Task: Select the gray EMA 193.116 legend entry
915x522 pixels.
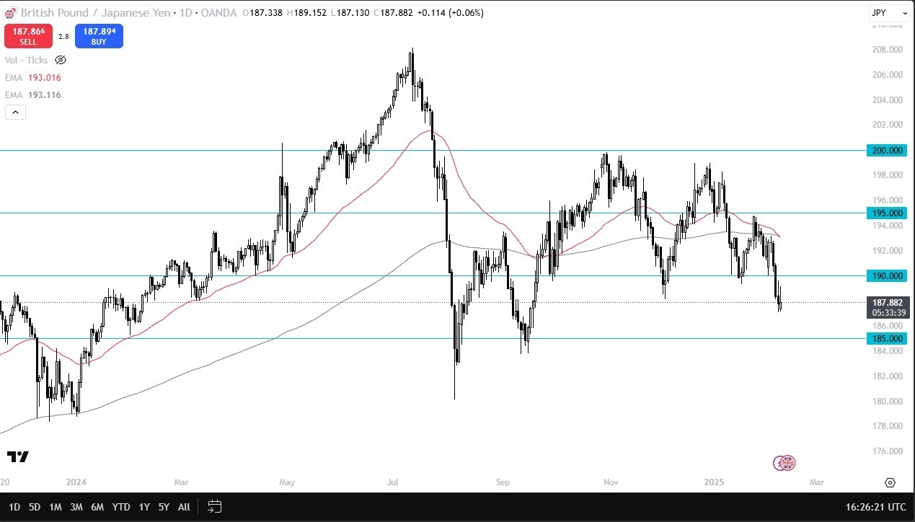Action: 32,94
